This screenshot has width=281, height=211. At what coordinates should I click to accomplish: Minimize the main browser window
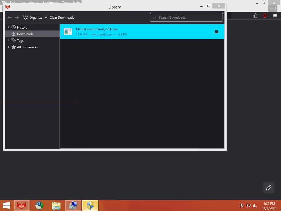click(257, 3)
